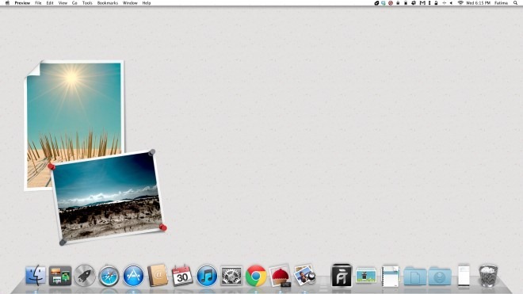The width and height of the screenshot is (523, 294).
Task: Open System Preferences gear icon
Action: [x=231, y=276]
